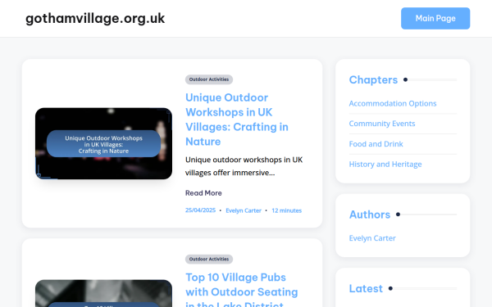Click the gothamvillage.org.uk site title
The height and width of the screenshot is (307, 492).
(x=95, y=19)
